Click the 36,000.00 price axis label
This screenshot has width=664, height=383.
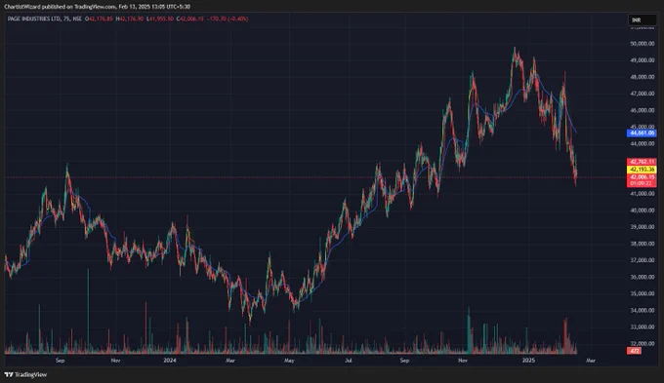pyautogui.click(x=643, y=277)
